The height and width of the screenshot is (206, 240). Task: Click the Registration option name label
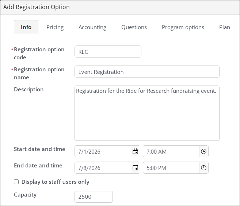tap(39, 74)
